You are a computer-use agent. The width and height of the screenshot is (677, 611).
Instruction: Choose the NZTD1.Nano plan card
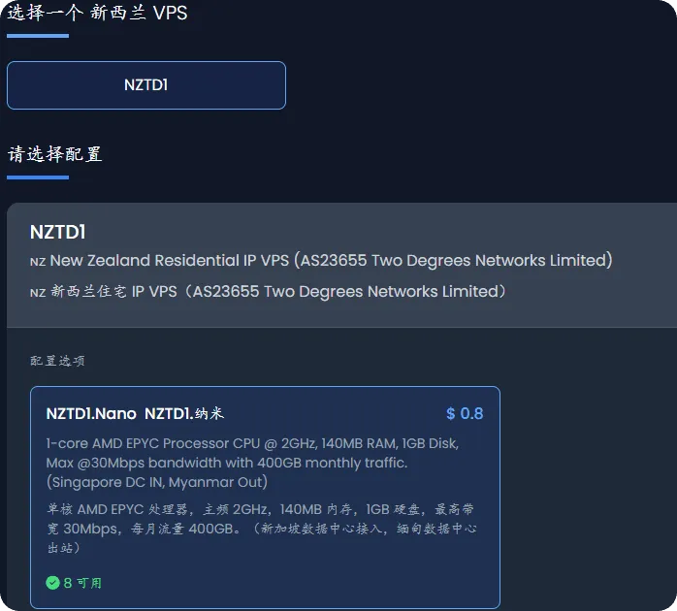(265, 498)
